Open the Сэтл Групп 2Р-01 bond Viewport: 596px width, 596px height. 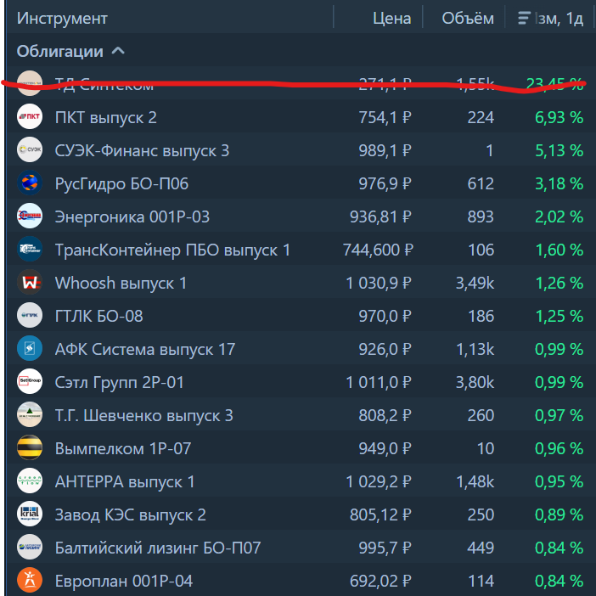click(120, 382)
